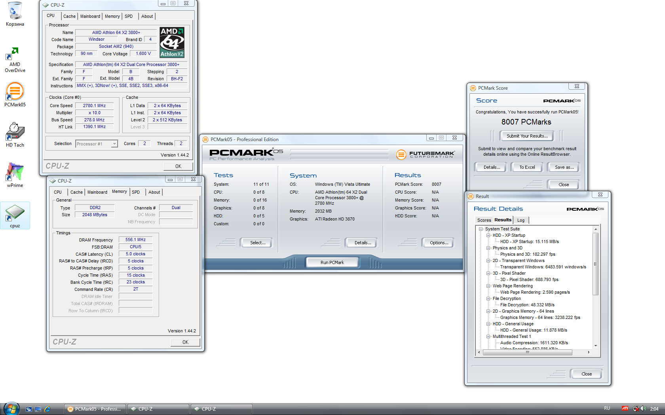The image size is (665, 415).
Task: Collapse the Web Page Rendering node
Action: [488, 286]
